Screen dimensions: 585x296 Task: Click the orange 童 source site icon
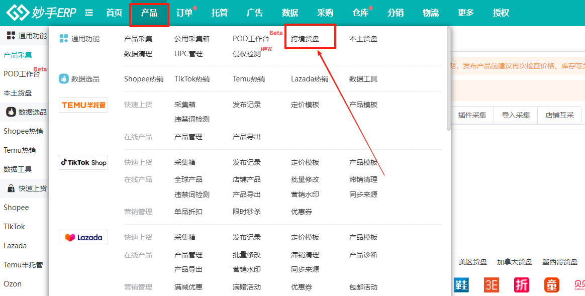pyautogui.click(x=551, y=285)
